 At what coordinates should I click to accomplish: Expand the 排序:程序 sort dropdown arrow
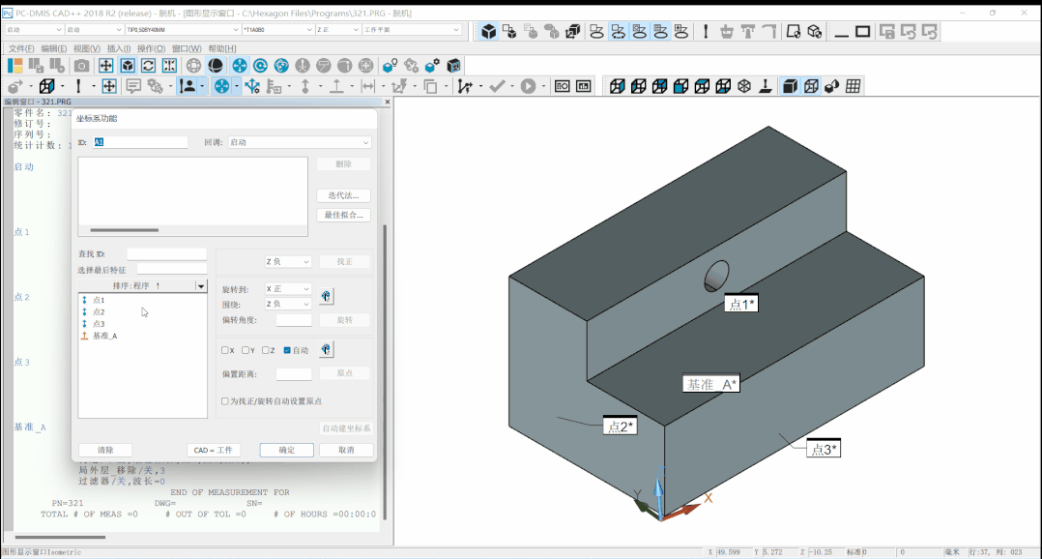click(x=200, y=286)
